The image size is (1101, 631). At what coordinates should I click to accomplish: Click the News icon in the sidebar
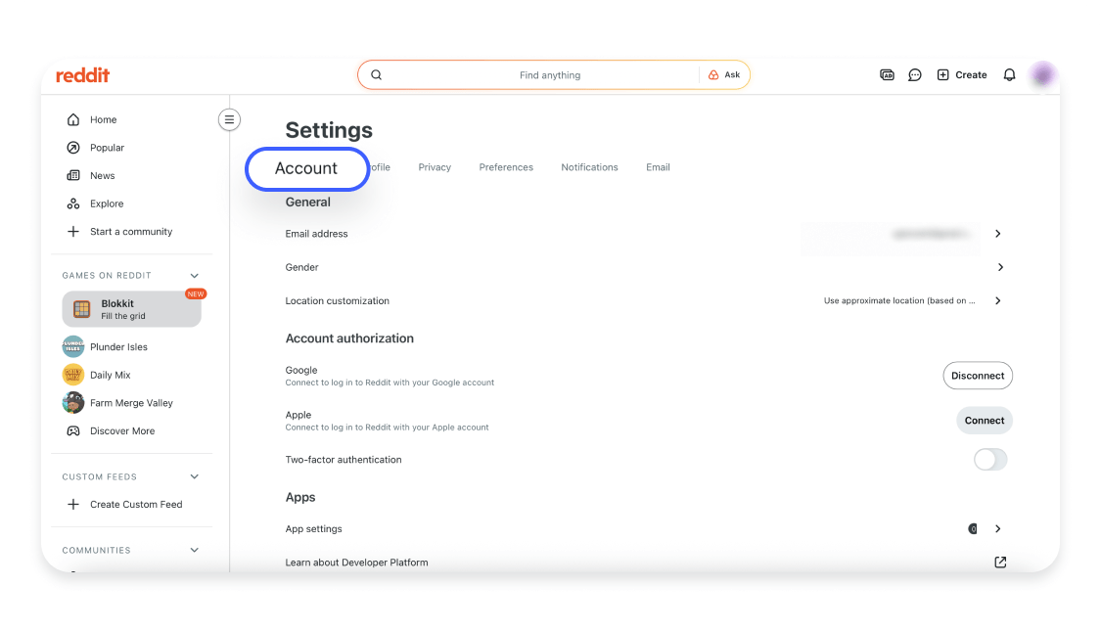(x=73, y=175)
